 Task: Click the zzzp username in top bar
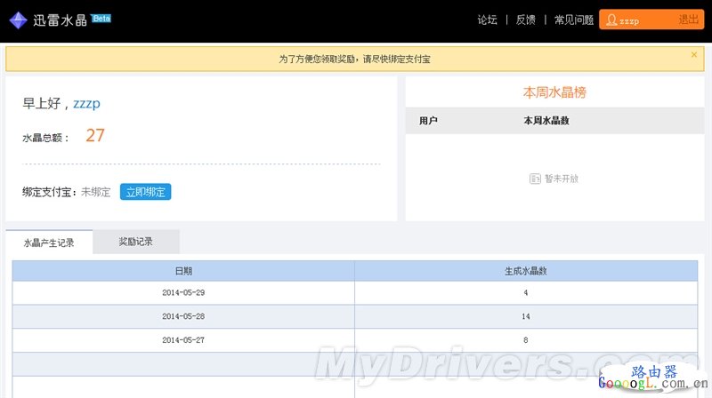[x=631, y=20]
